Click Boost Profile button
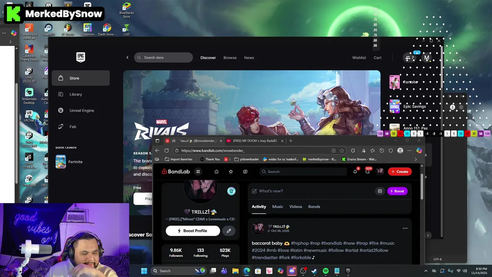The width and height of the screenshot is (492, 277). 193,231
